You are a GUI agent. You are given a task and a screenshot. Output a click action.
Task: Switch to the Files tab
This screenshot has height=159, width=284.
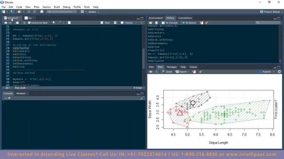(151, 67)
